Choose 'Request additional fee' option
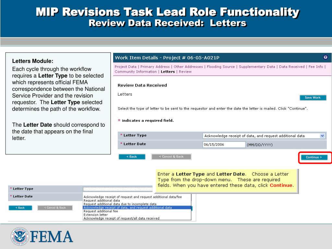The height and width of the screenshot is (249, 332). 101,211
